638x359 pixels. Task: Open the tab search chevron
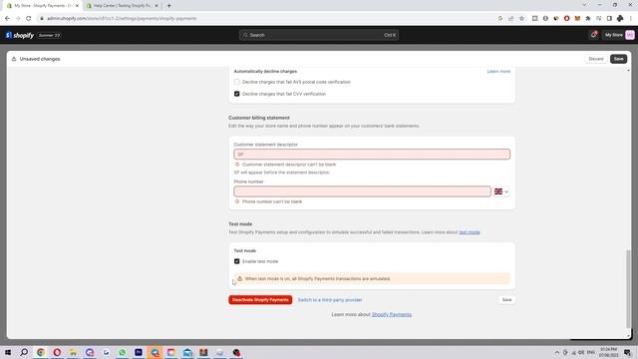584,5
